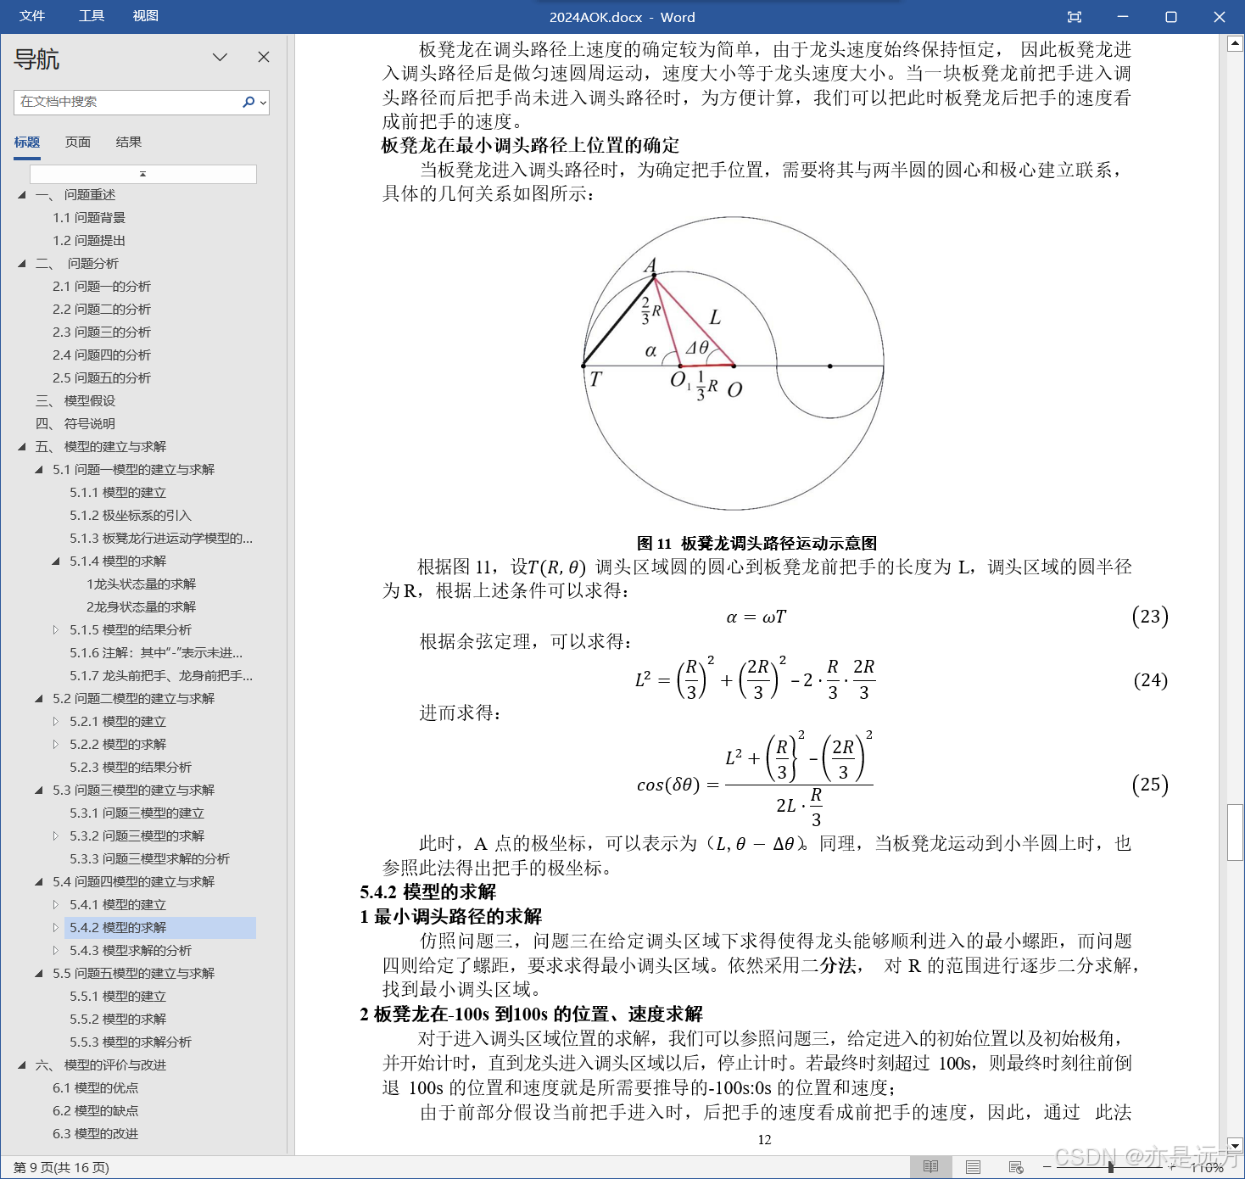The width and height of the screenshot is (1245, 1179).
Task: Select heading 5.1.7 龙头前把手、龙身前把手
Action: tap(161, 676)
